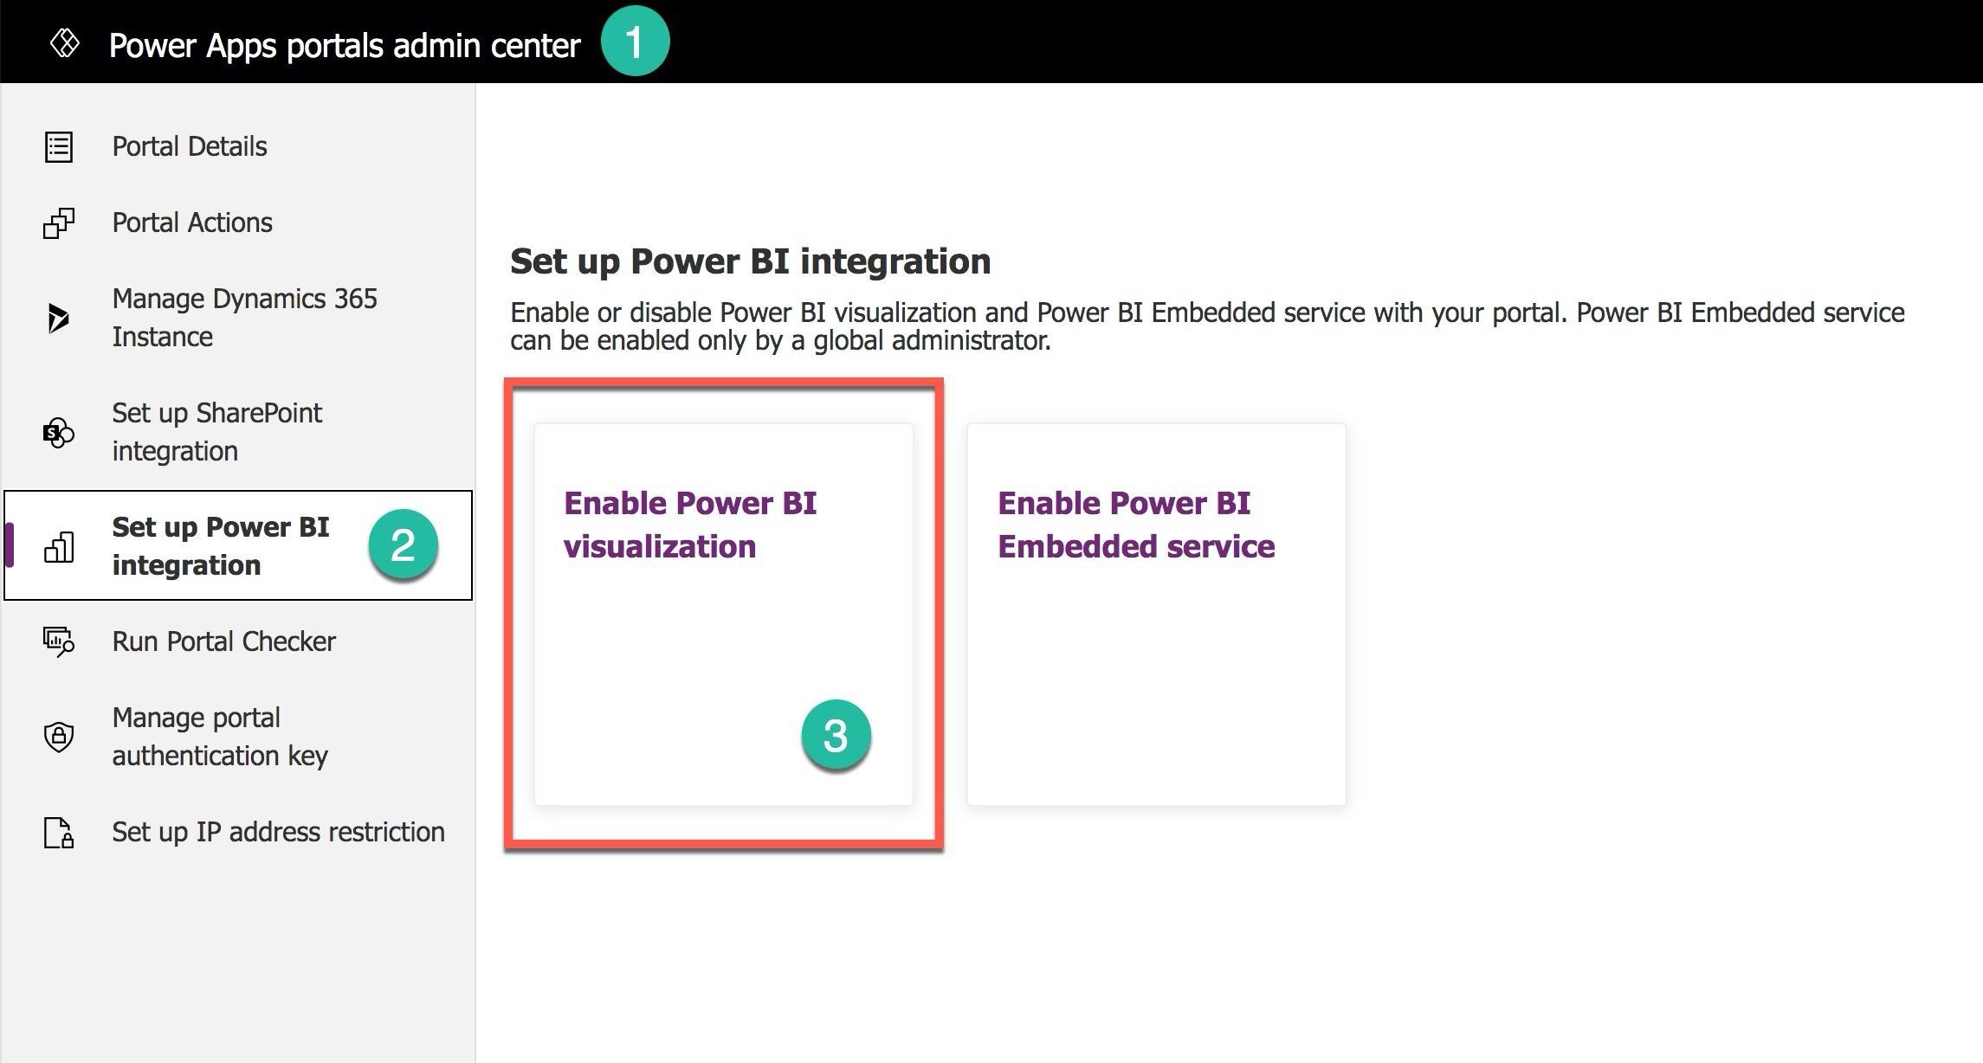Click the Dynamics 365 instance icon
This screenshot has width=1983, height=1063.
(x=59, y=318)
